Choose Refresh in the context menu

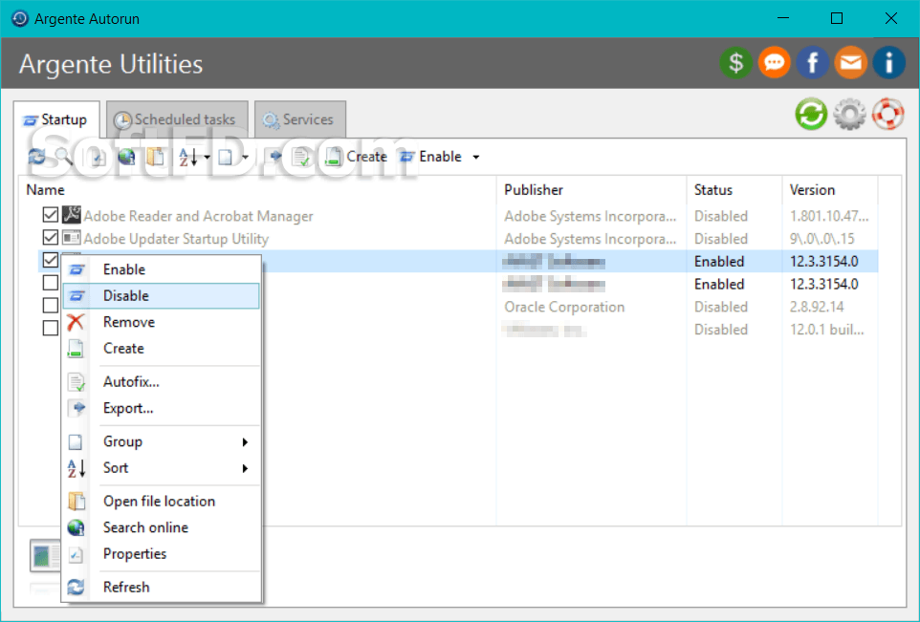coord(162,588)
